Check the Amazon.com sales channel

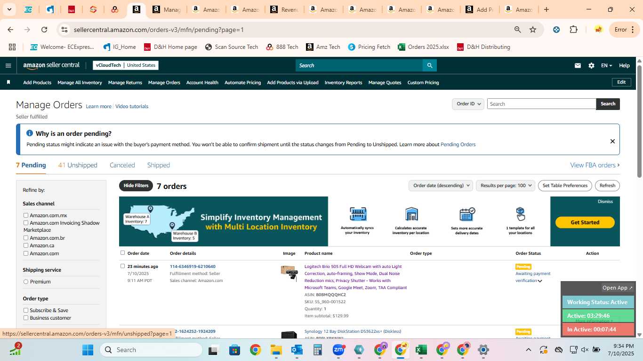26,253
